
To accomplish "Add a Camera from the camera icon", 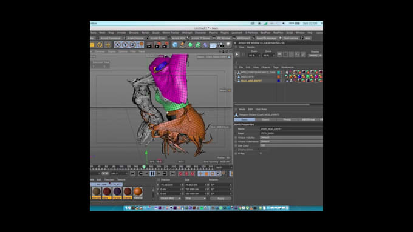I will 220,45.
